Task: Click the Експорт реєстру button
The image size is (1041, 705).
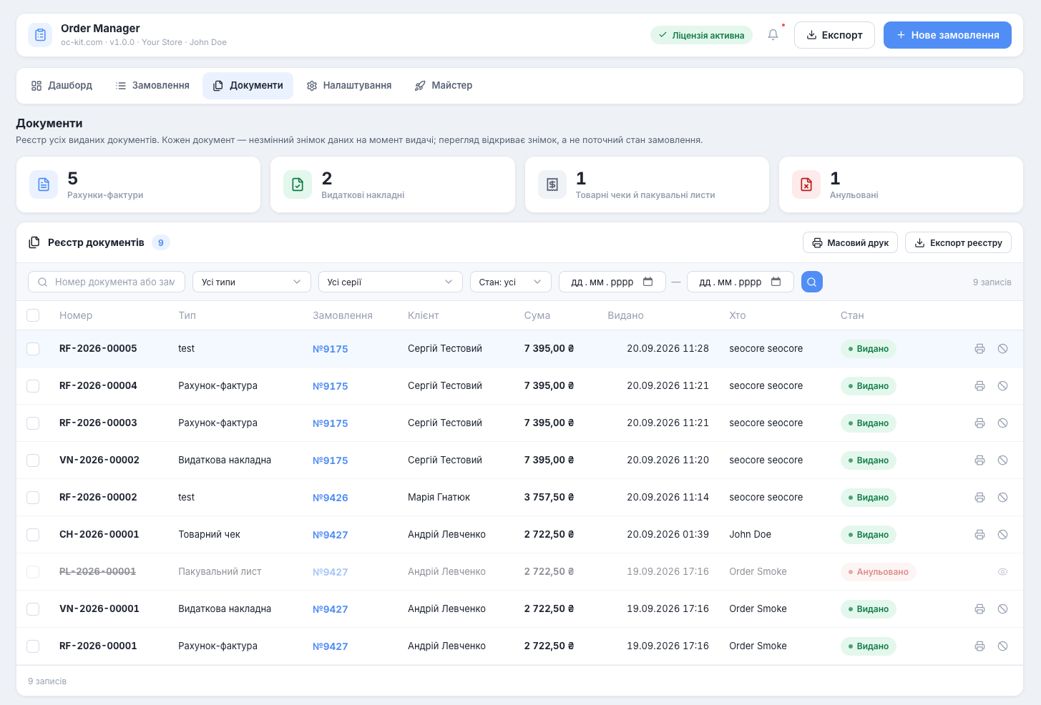Action: tap(959, 243)
